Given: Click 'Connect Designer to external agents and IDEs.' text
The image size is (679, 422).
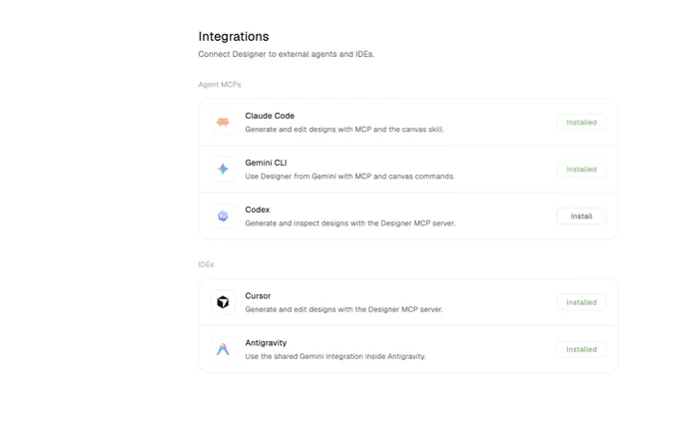Looking at the screenshot, I should click(x=287, y=54).
